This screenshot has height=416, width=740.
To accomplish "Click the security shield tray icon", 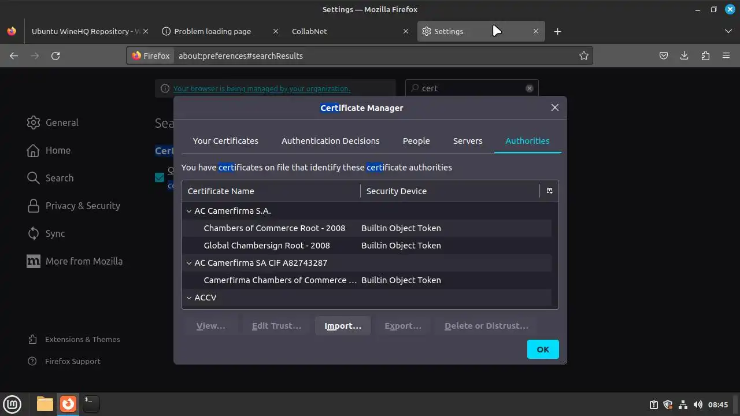I will click(x=668, y=404).
